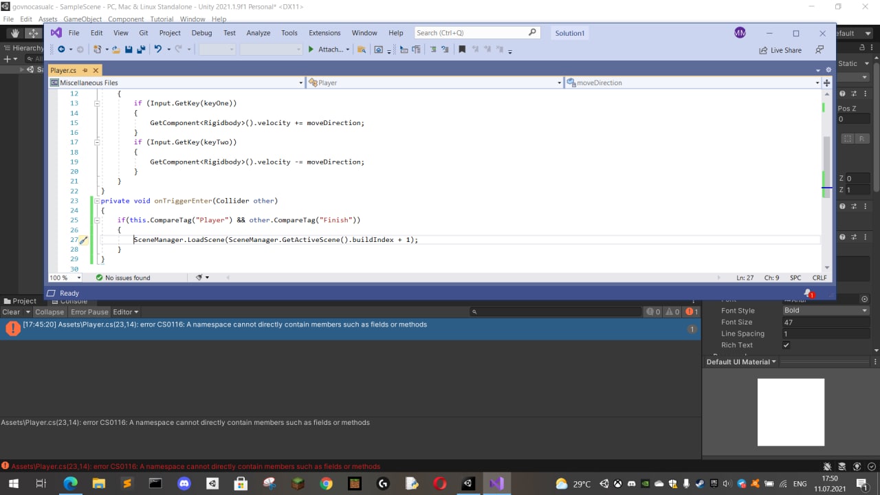The height and width of the screenshot is (495, 880).
Task: Toggle the bookmark icon in toolbar
Action: [x=462, y=49]
